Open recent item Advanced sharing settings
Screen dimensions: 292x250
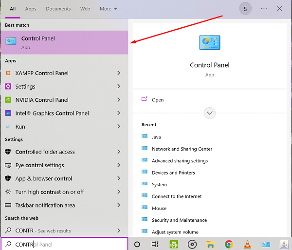pos(180,161)
